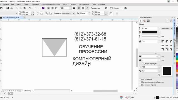Select the mitered corners icon
The image size is (178, 100).
(163, 41)
